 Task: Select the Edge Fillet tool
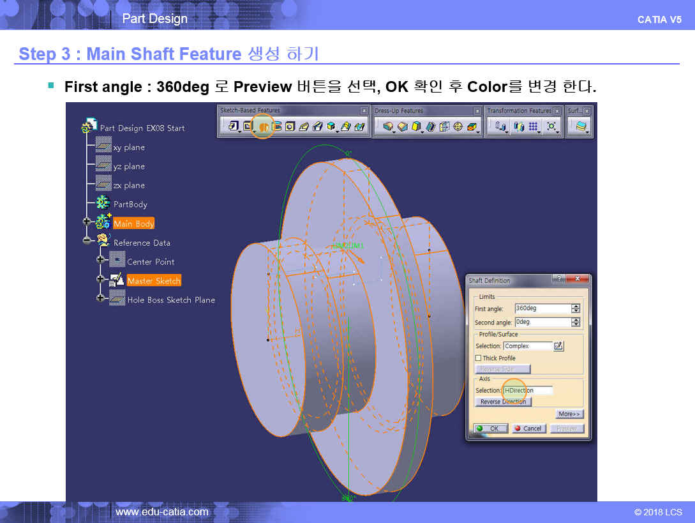pyautogui.click(x=388, y=126)
